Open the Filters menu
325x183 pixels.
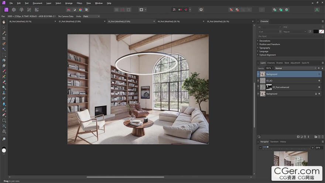point(79,3)
